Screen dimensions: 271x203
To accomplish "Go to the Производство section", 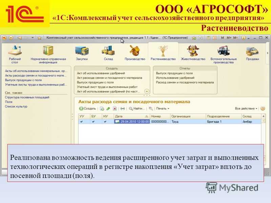I will [135, 53].
